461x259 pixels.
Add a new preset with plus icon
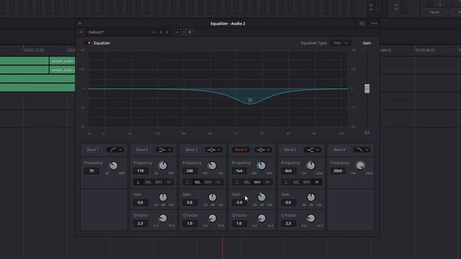tap(81, 32)
